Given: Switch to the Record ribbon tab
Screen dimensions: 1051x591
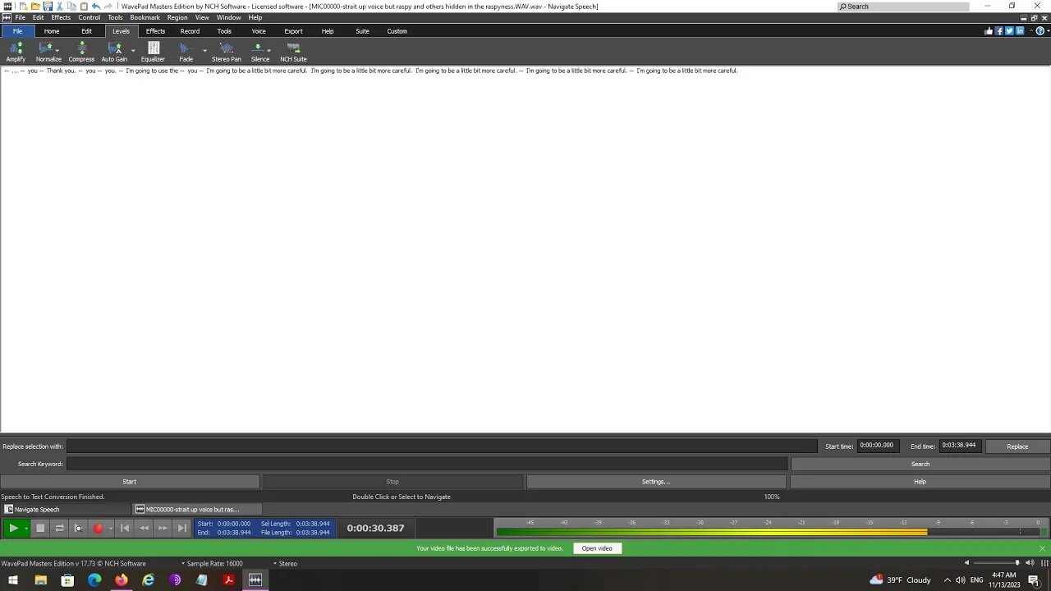Looking at the screenshot, I should tap(190, 31).
